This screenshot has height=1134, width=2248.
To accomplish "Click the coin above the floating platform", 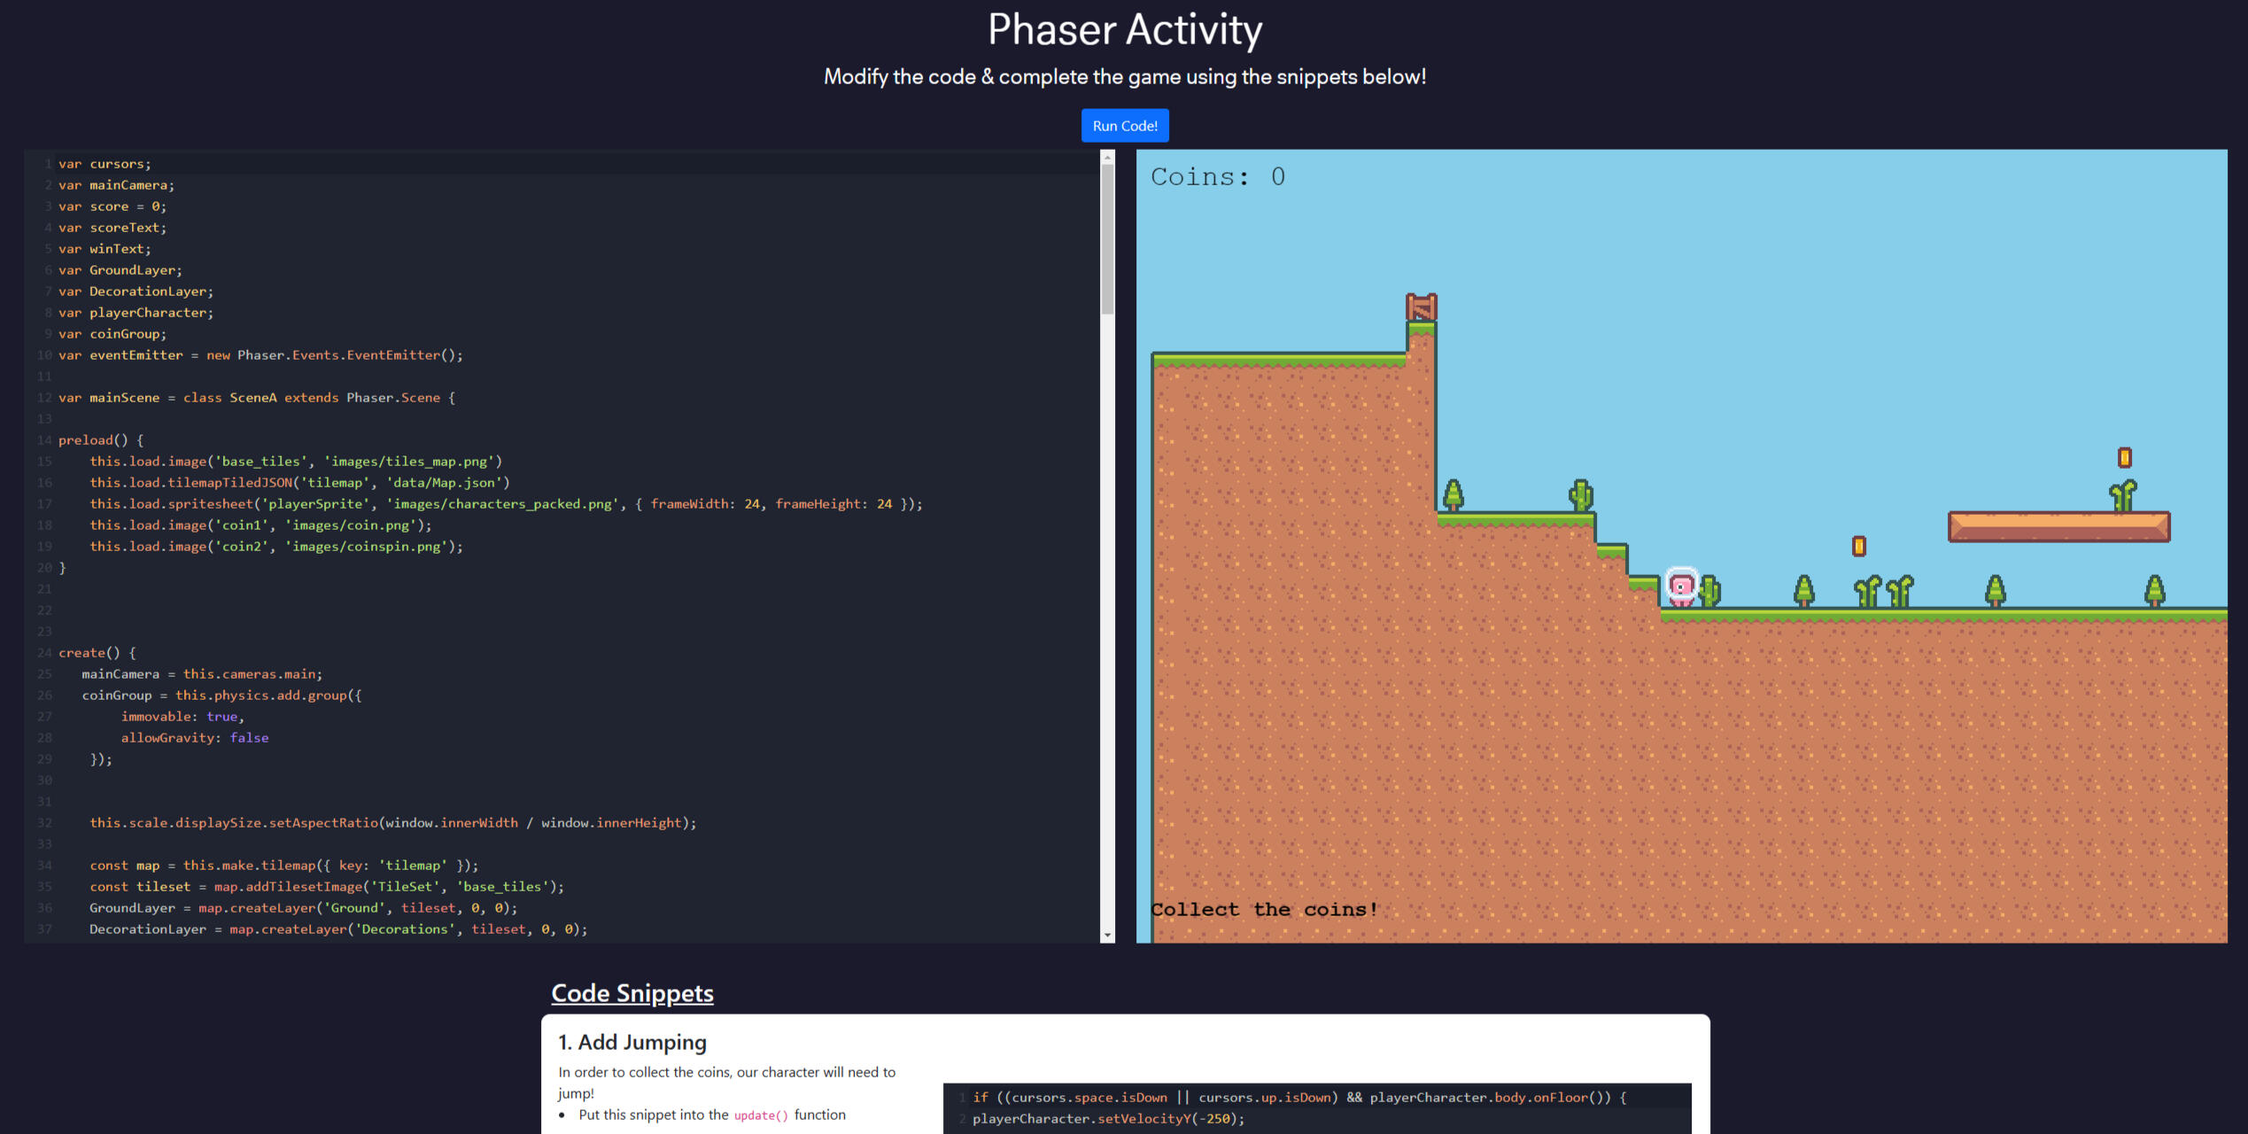I will 2123,457.
